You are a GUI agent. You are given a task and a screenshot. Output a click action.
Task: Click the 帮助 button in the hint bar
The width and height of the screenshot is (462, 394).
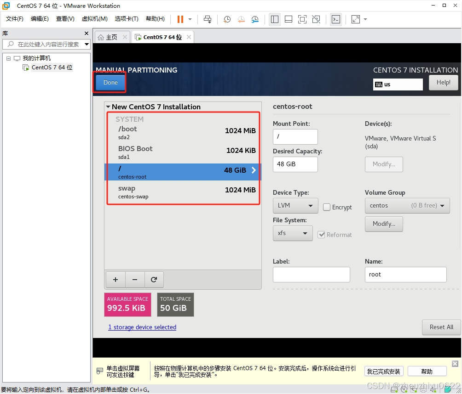pos(427,371)
